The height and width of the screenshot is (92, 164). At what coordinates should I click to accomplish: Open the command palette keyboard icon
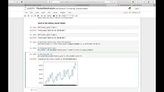76,16
